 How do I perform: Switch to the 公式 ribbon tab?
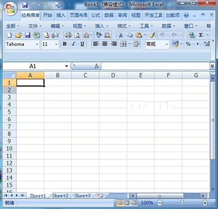[95, 15]
